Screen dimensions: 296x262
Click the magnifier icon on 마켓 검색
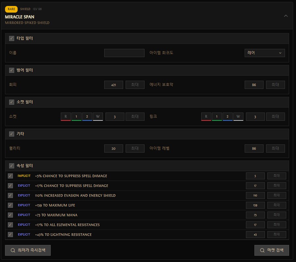coord(262,250)
